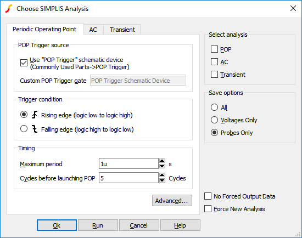Click the Run button
The height and width of the screenshot is (238, 302).
pos(98,225)
